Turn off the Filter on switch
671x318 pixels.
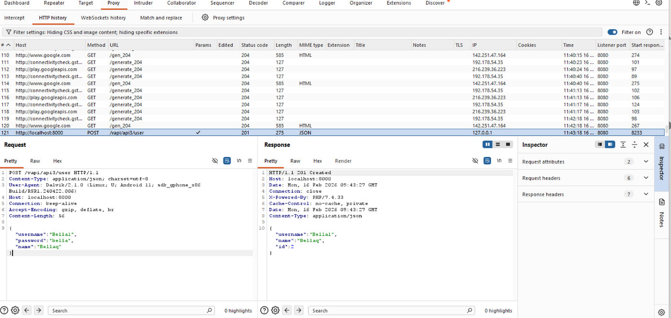613,32
